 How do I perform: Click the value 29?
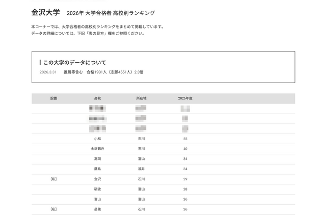[185, 179]
